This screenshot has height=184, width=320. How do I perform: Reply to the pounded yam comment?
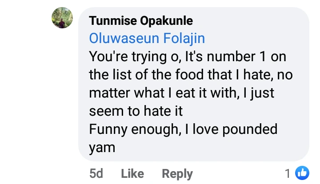point(177,174)
